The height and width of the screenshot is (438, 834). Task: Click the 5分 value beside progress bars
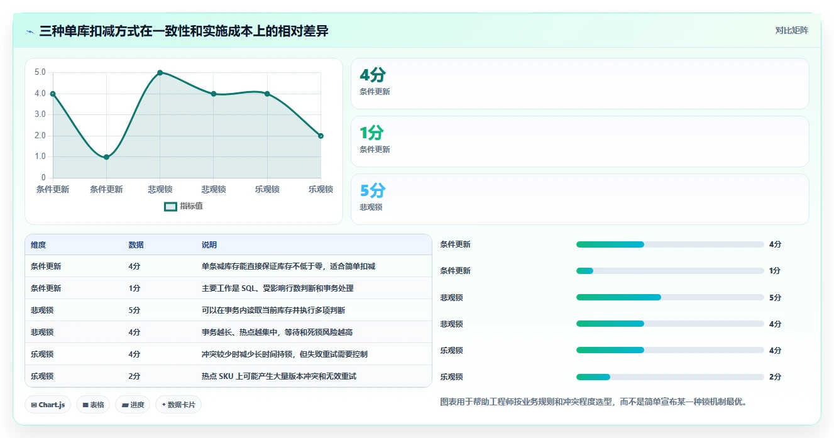coord(775,297)
